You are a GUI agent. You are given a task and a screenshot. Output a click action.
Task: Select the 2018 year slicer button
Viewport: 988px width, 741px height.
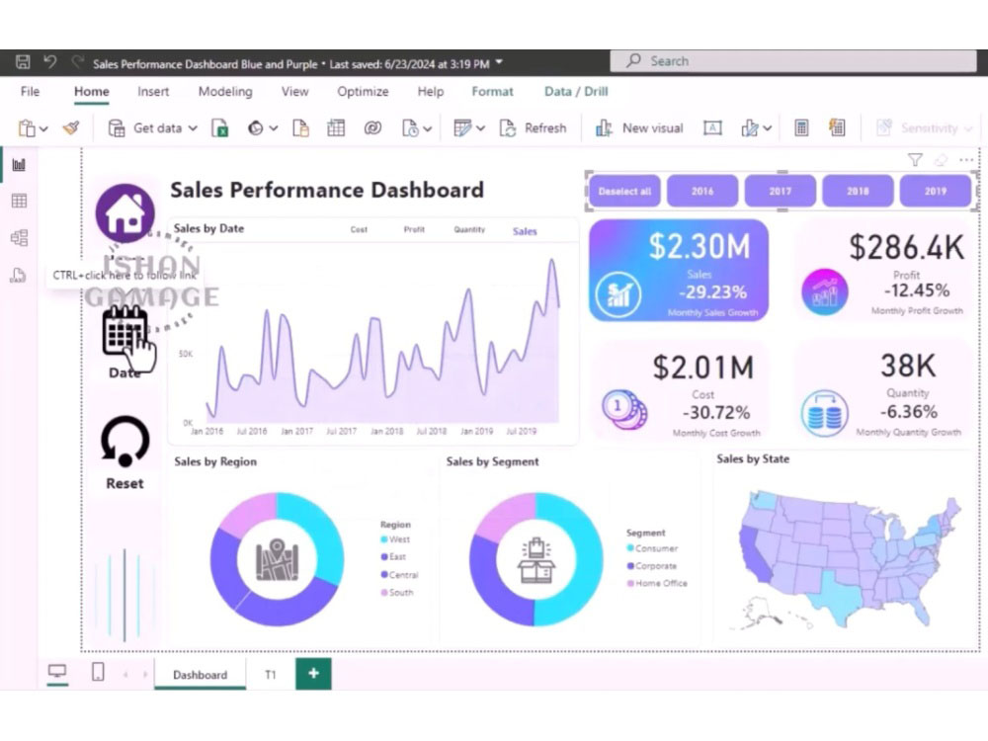[858, 191]
